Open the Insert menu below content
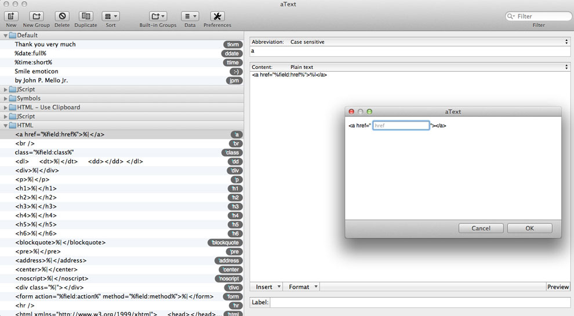 pos(267,287)
